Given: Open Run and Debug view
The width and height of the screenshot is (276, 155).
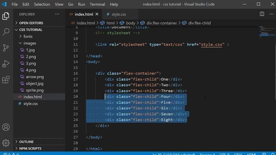Looking at the screenshot, I should (6, 64).
